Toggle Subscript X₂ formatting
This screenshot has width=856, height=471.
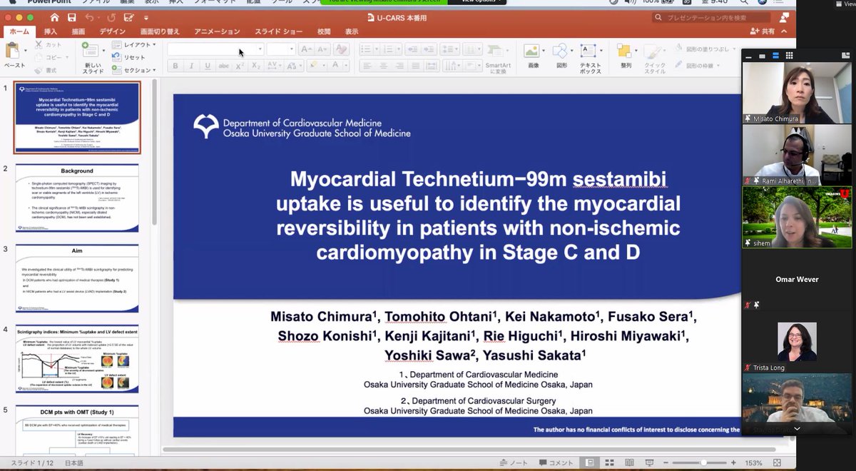click(256, 66)
